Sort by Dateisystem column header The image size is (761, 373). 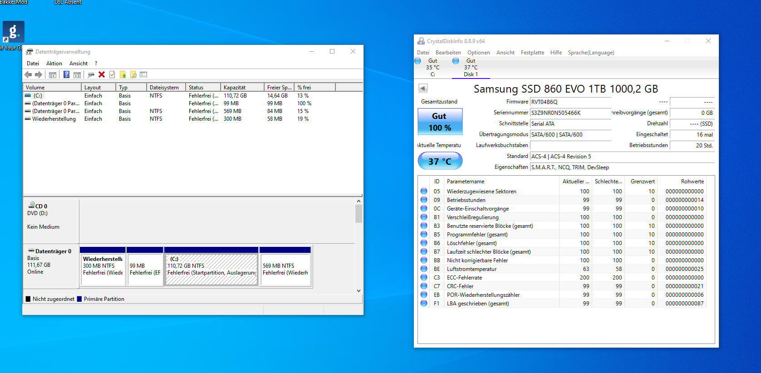pos(166,87)
